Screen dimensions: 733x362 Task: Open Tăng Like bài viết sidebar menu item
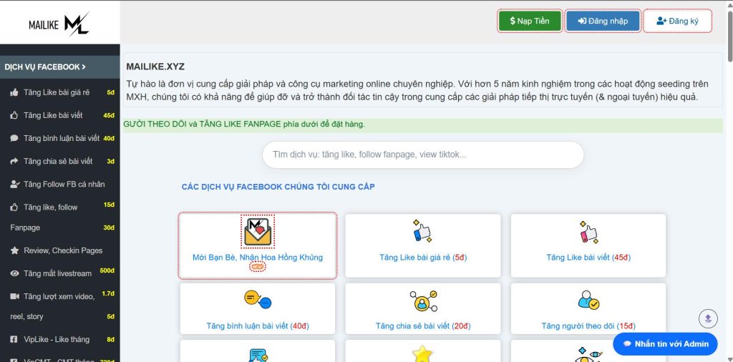click(x=53, y=115)
